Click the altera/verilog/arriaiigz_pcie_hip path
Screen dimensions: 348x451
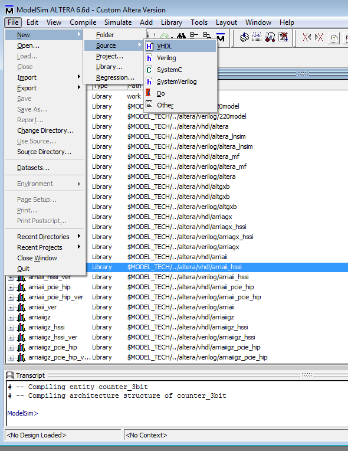(x=197, y=357)
